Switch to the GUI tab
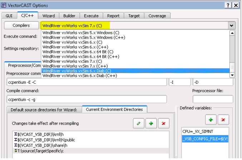The image size is (242, 160). [9, 16]
